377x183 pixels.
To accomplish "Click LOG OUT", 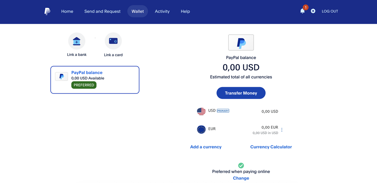I will [x=330, y=11].
